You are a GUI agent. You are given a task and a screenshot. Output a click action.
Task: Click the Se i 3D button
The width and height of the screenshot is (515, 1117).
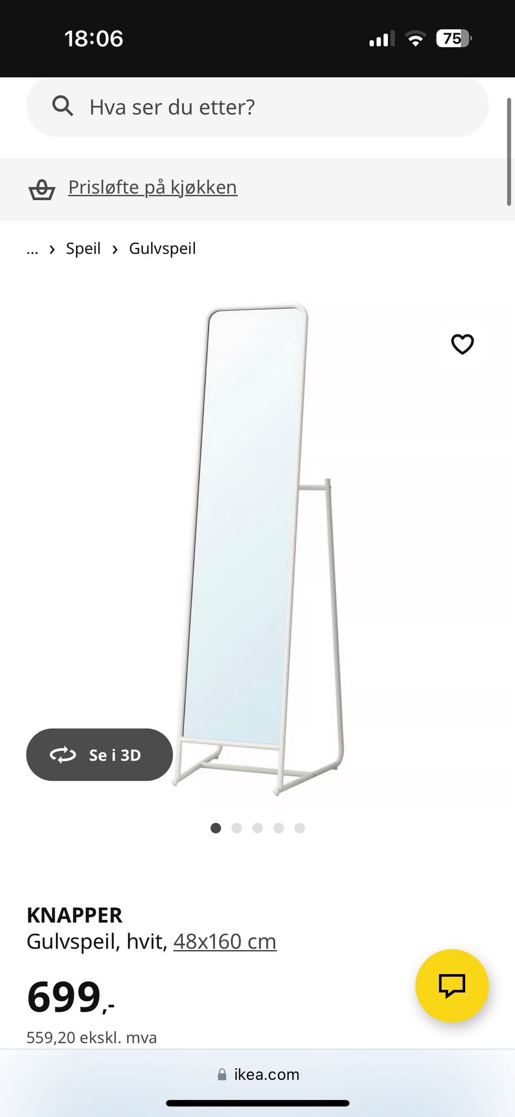point(99,755)
